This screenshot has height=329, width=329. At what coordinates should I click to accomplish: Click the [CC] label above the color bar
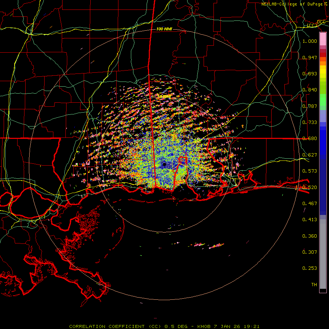pyautogui.click(x=312, y=26)
